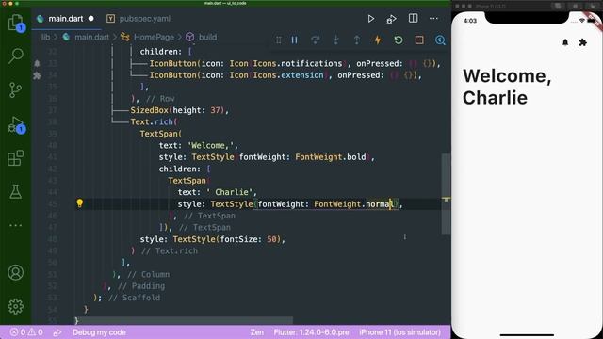Select build in the breadcrumb
The image size is (603, 339).
207,37
